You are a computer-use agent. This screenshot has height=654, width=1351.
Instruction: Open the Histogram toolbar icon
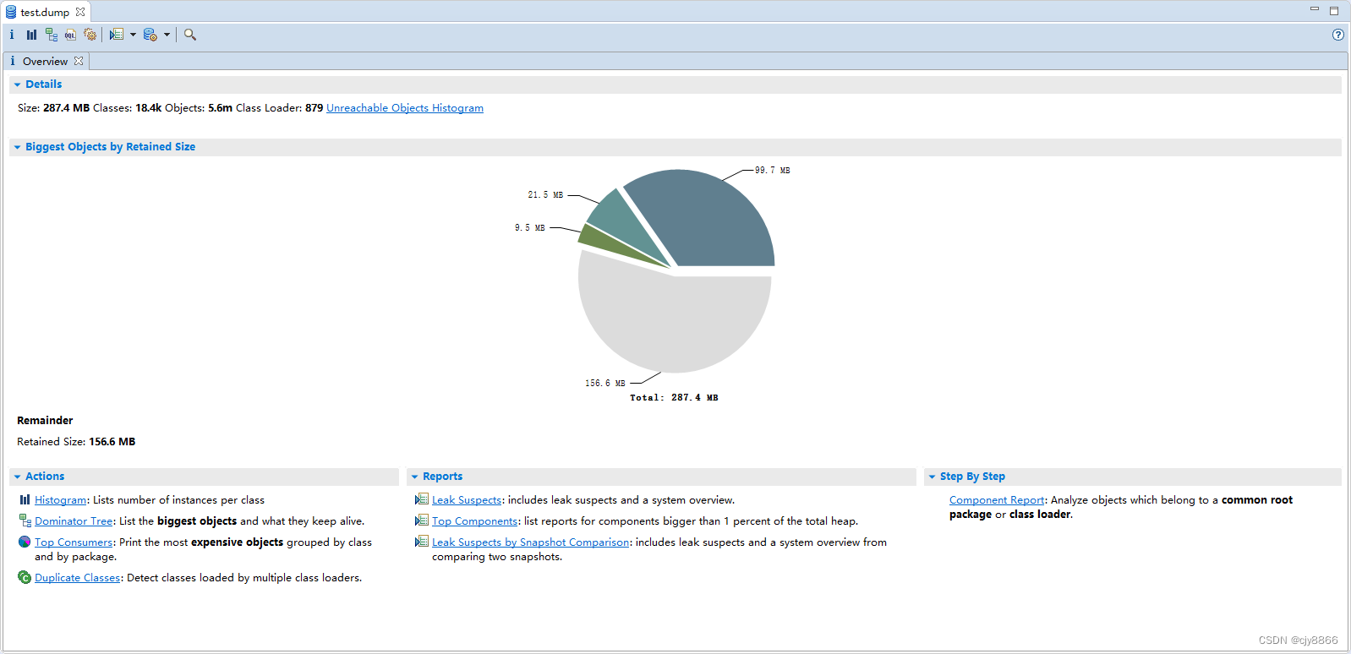[x=31, y=35]
